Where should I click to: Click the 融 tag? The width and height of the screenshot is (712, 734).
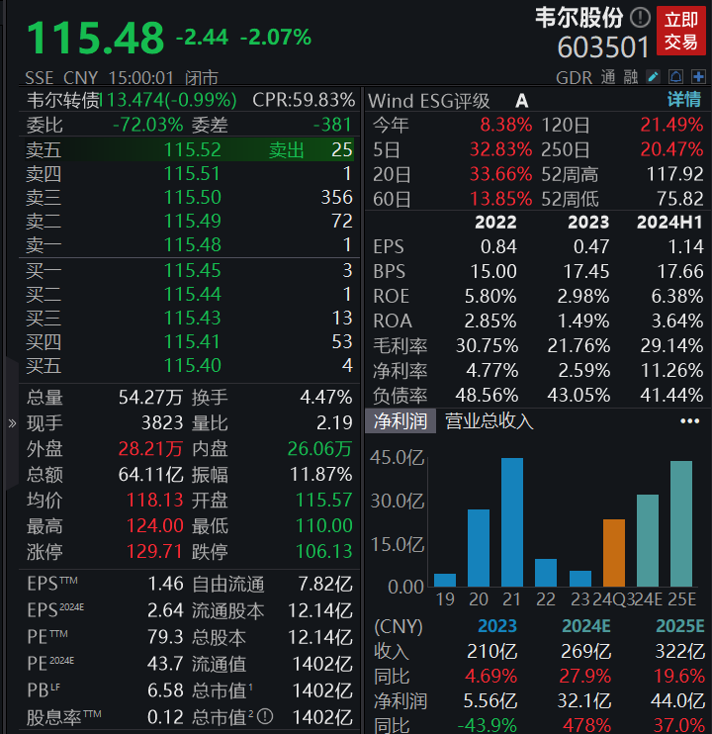click(x=631, y=77)
